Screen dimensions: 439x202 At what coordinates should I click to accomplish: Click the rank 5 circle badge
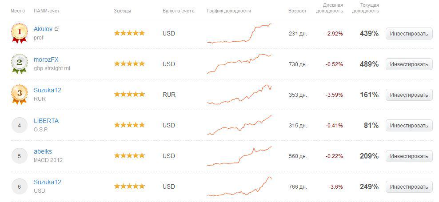[19, 156]
